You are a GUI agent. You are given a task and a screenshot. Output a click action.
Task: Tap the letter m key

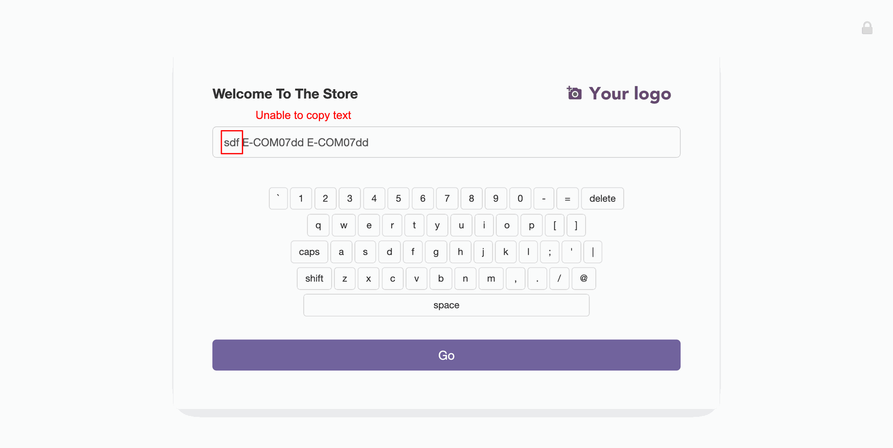pos(491,278)
